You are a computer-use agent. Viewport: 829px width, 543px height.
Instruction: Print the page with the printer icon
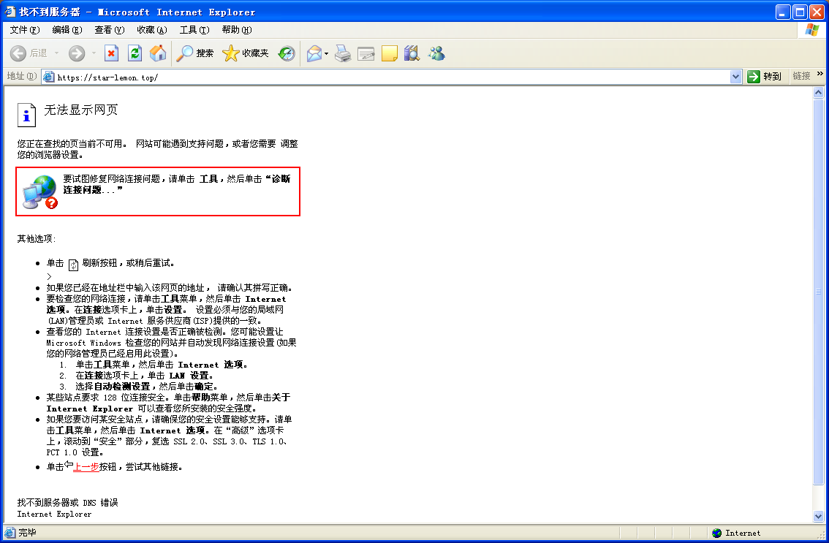click(x=343, y=53)
